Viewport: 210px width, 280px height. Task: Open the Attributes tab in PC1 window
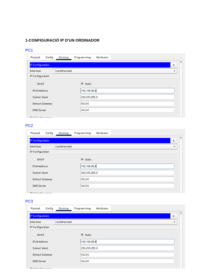[x=102, y=57]
